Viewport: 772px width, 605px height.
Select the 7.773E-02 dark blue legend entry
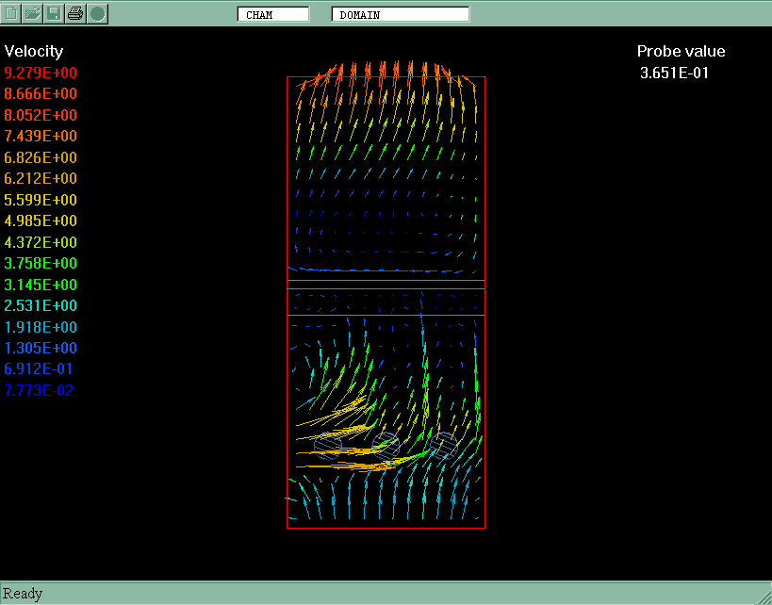point(41,390)
